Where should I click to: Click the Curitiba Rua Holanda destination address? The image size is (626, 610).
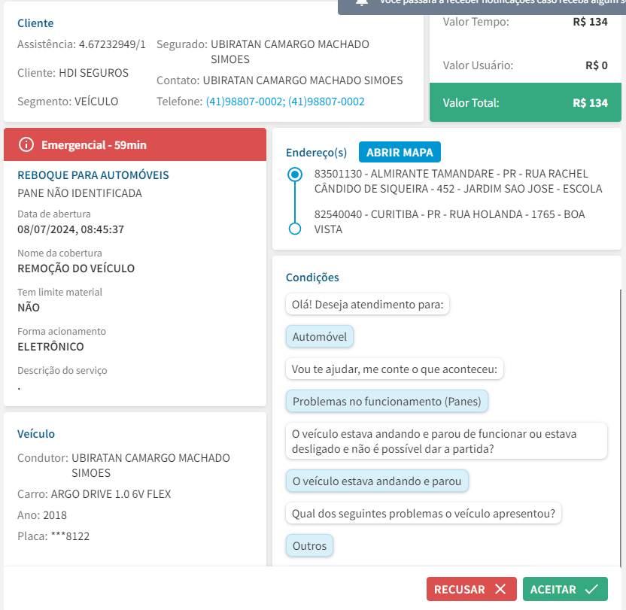click(x=449, y=222)
